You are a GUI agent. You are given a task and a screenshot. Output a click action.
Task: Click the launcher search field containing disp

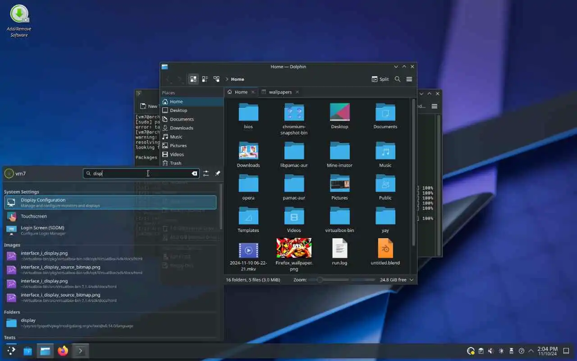[x=142, y=173]
